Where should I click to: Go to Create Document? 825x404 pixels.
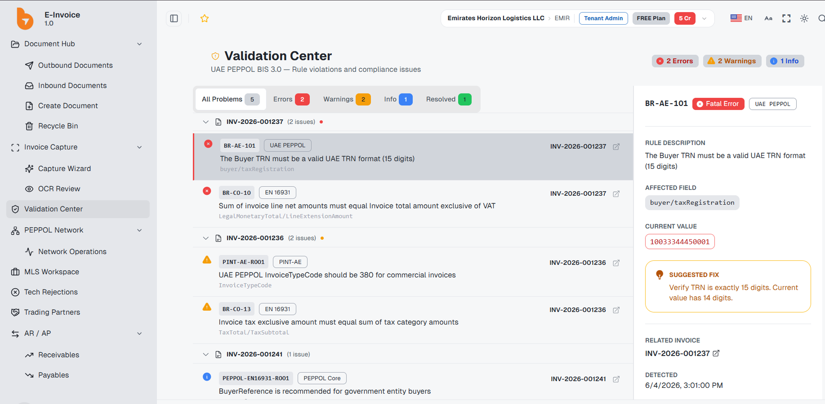pos(68,106)
